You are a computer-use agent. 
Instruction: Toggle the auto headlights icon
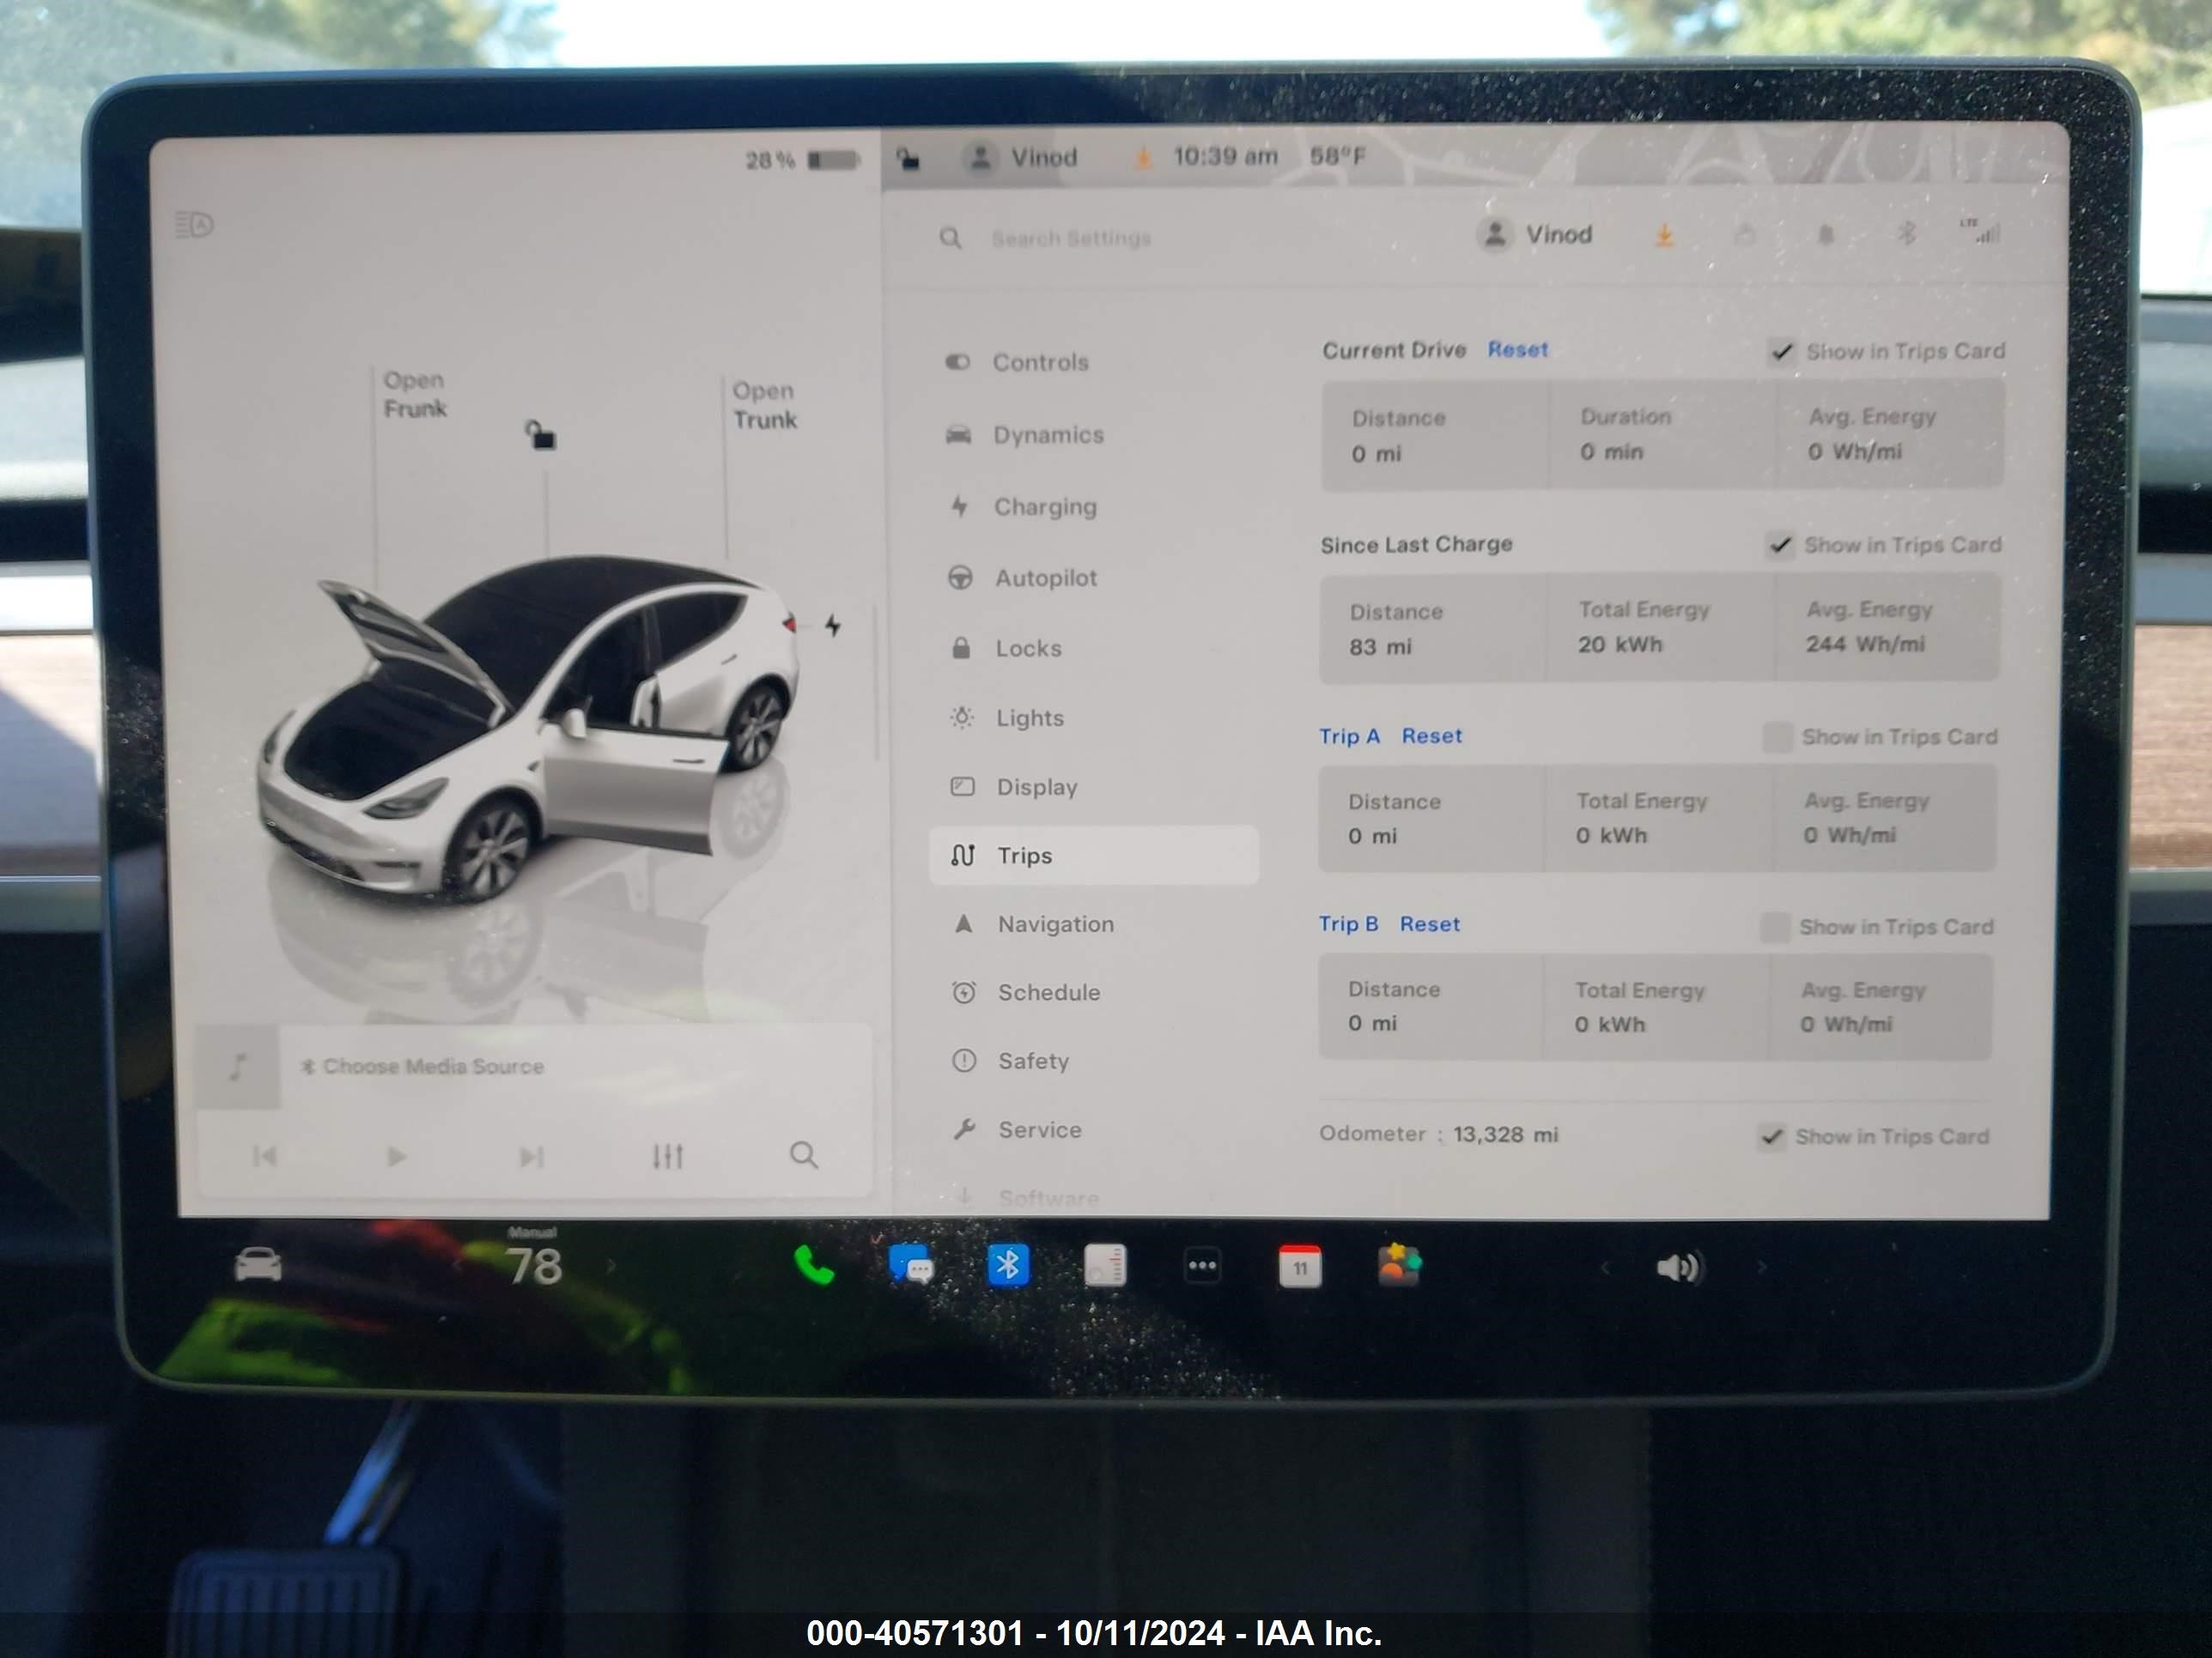(x=194, y=225)
